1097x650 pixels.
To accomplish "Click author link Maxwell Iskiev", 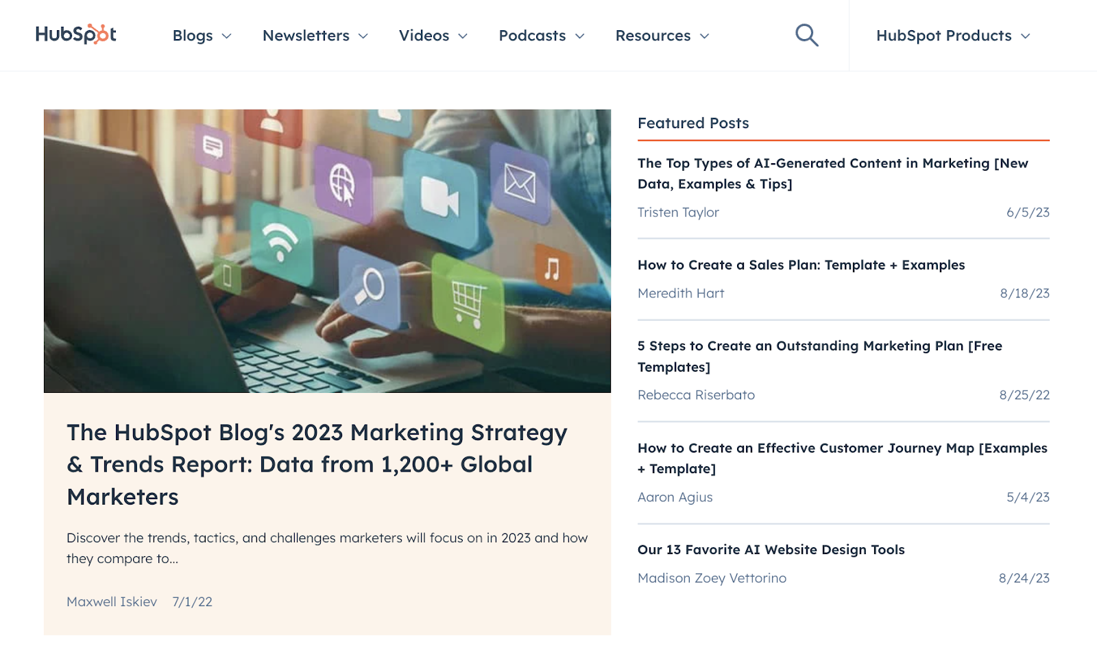I will pos(112,601).
